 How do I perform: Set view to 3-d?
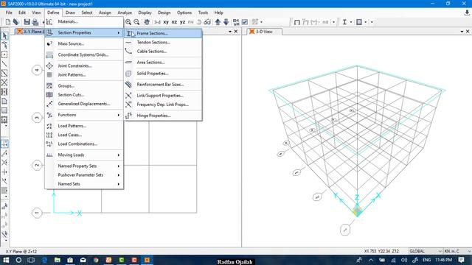tap(157, 22)
